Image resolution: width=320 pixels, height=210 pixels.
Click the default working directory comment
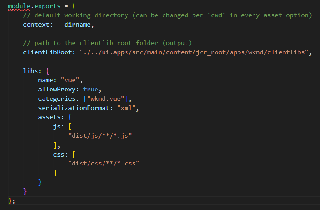[167, 15]
